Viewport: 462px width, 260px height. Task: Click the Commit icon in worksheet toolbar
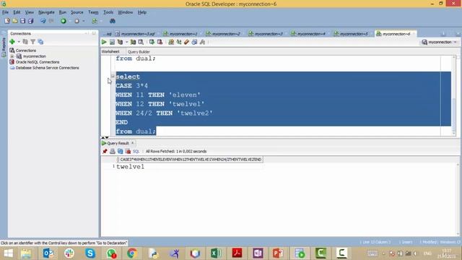(152, 42)
